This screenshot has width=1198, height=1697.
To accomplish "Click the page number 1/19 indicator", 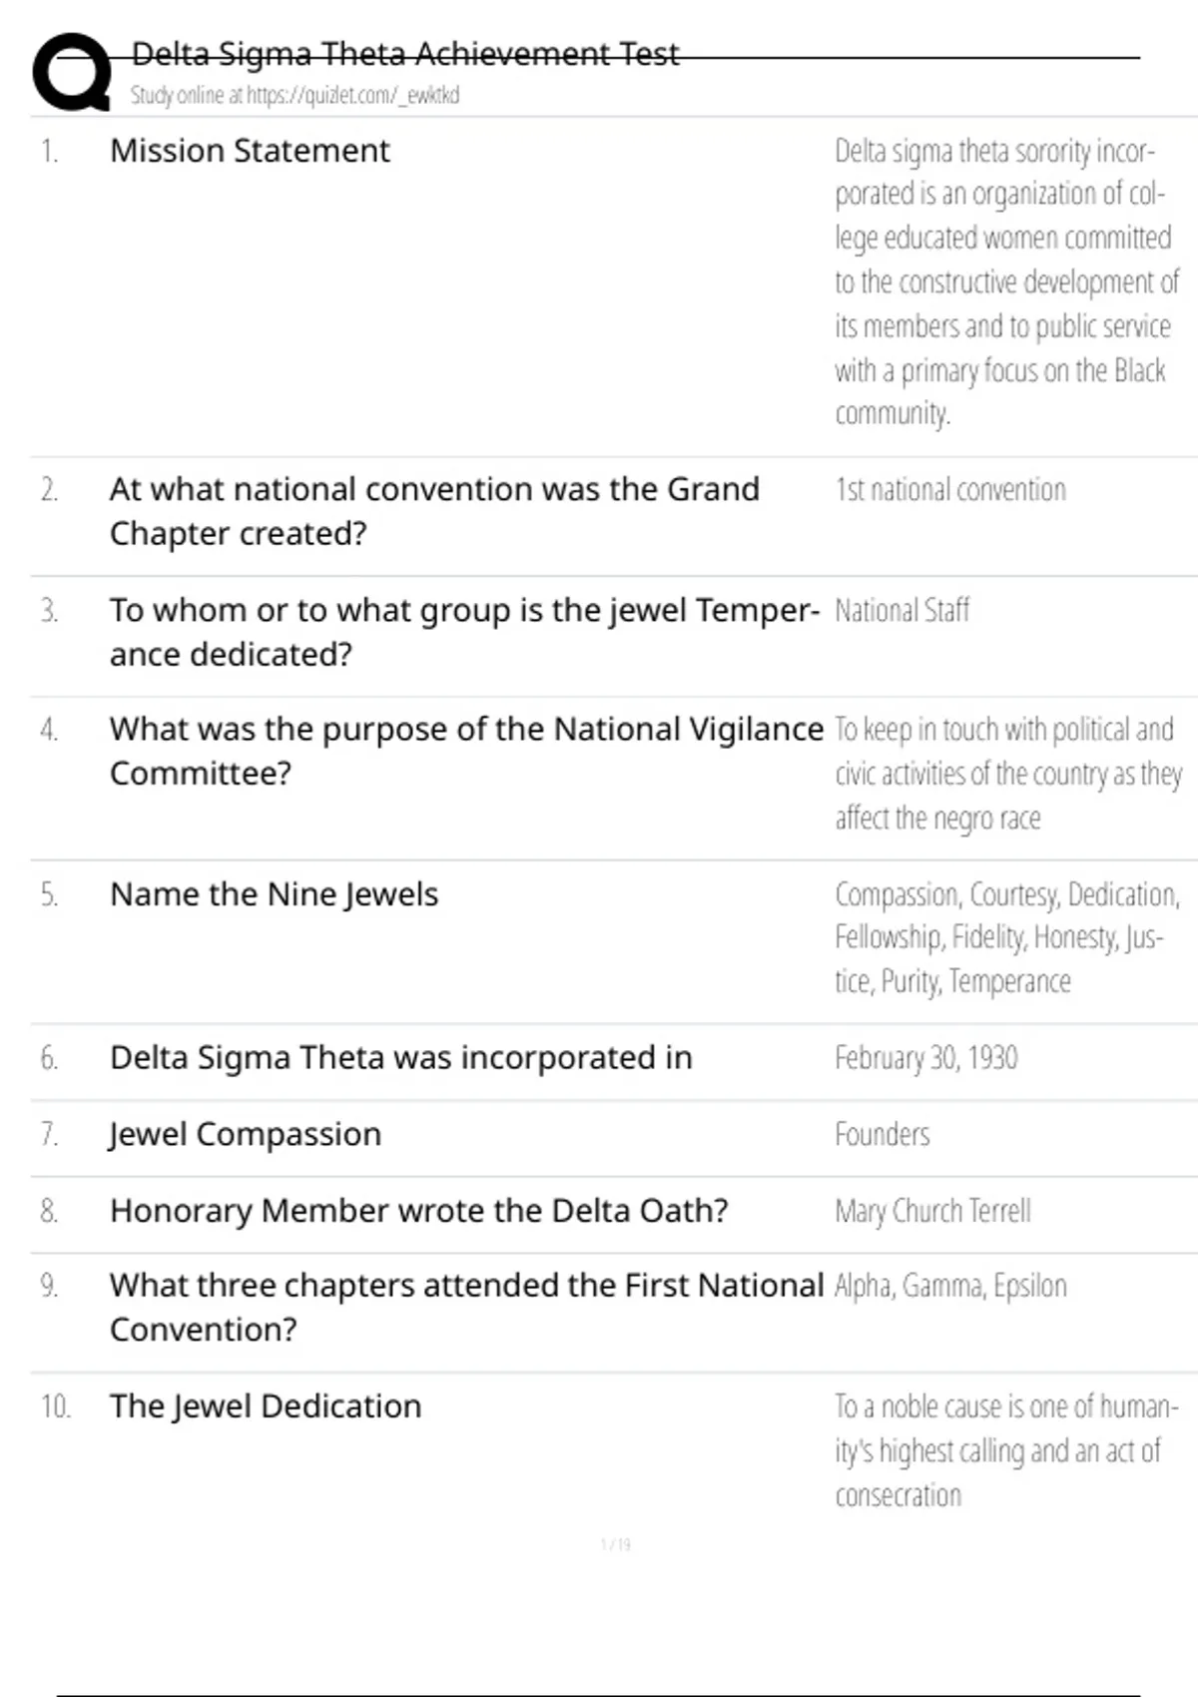I will tap(615, 1544).
